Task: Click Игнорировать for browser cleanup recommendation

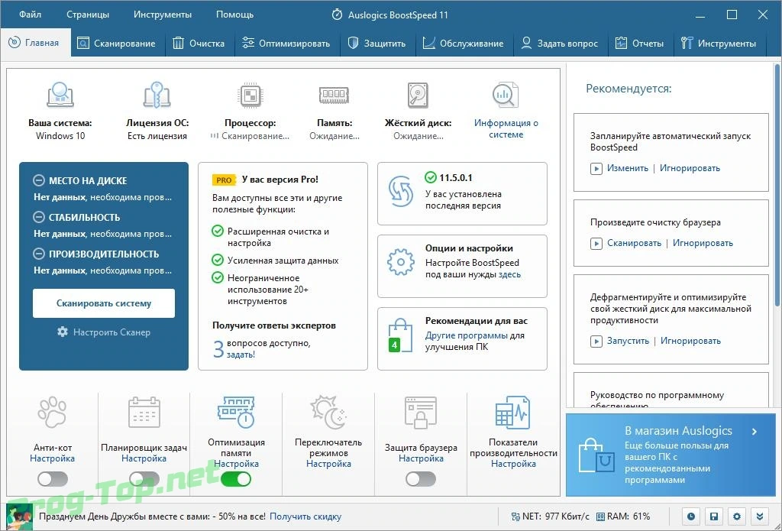Action: tap(703, 243)
